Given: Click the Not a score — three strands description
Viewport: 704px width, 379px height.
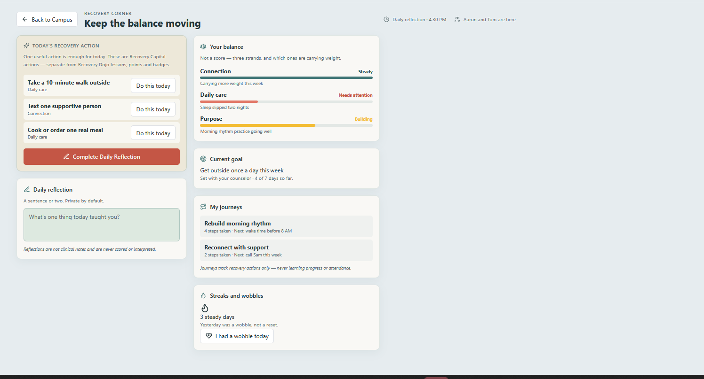Looking at the screenshot, I should [x=271, y=58].
